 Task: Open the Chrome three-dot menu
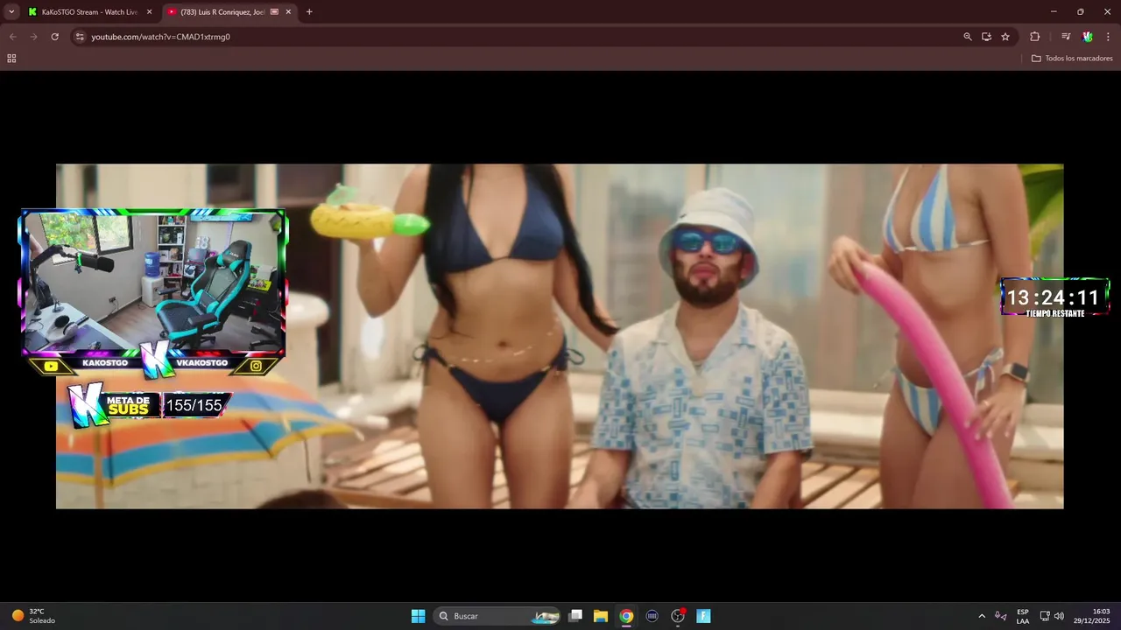click(x=1108, y=37)
